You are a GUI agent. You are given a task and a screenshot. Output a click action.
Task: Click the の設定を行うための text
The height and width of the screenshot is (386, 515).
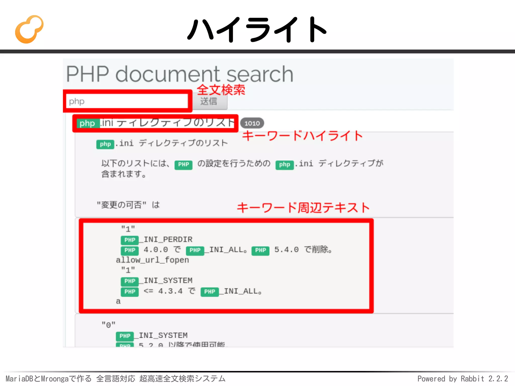[x=234, y=164]
